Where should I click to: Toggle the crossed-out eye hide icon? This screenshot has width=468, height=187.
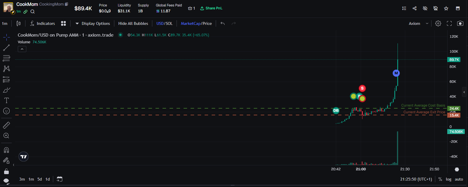point(425,8)
